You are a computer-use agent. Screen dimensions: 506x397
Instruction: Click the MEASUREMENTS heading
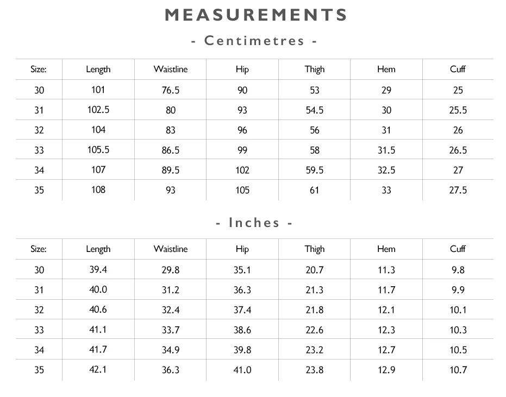tap(256, 15)
